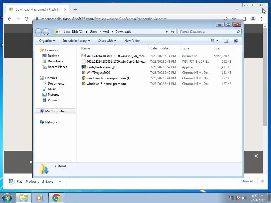Screen dimensions: 271x203
Task: Click Recent Places icon in sidebar
Action: (x=44, y=67)
